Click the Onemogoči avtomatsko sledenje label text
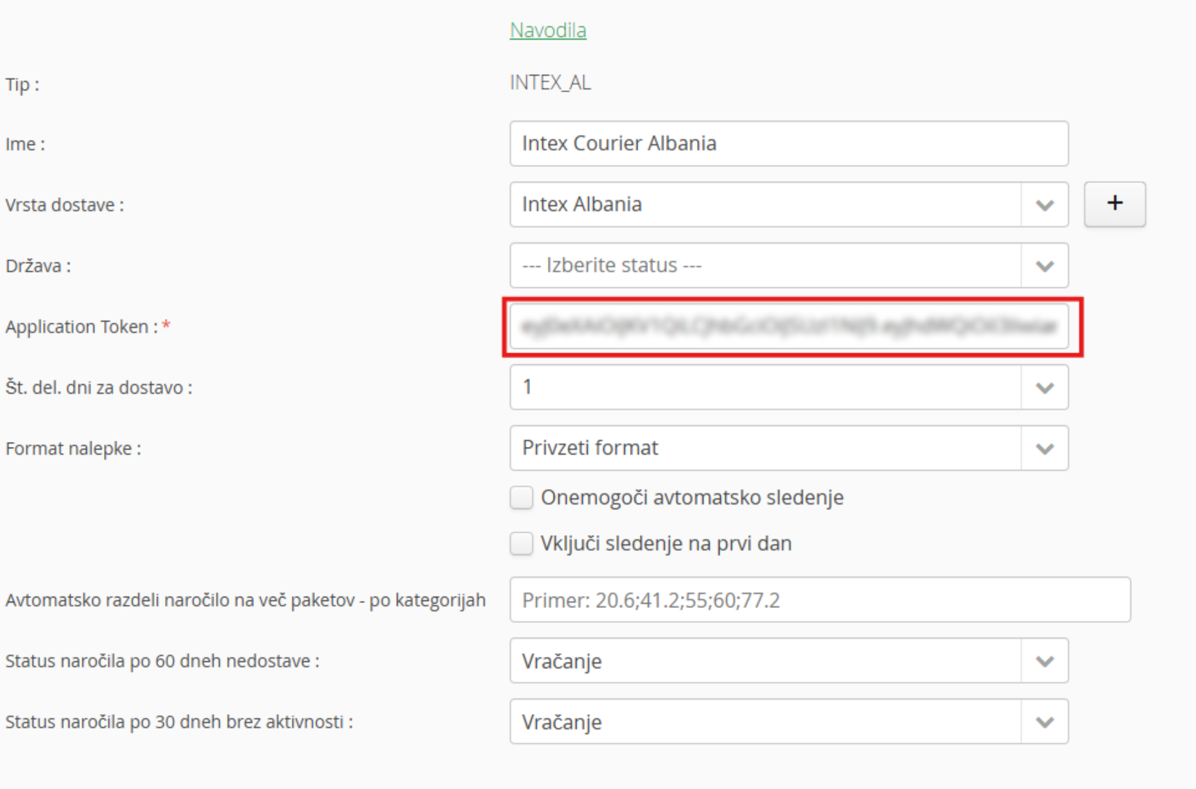This screenshot has width=1196, height=789. (692, 498)
